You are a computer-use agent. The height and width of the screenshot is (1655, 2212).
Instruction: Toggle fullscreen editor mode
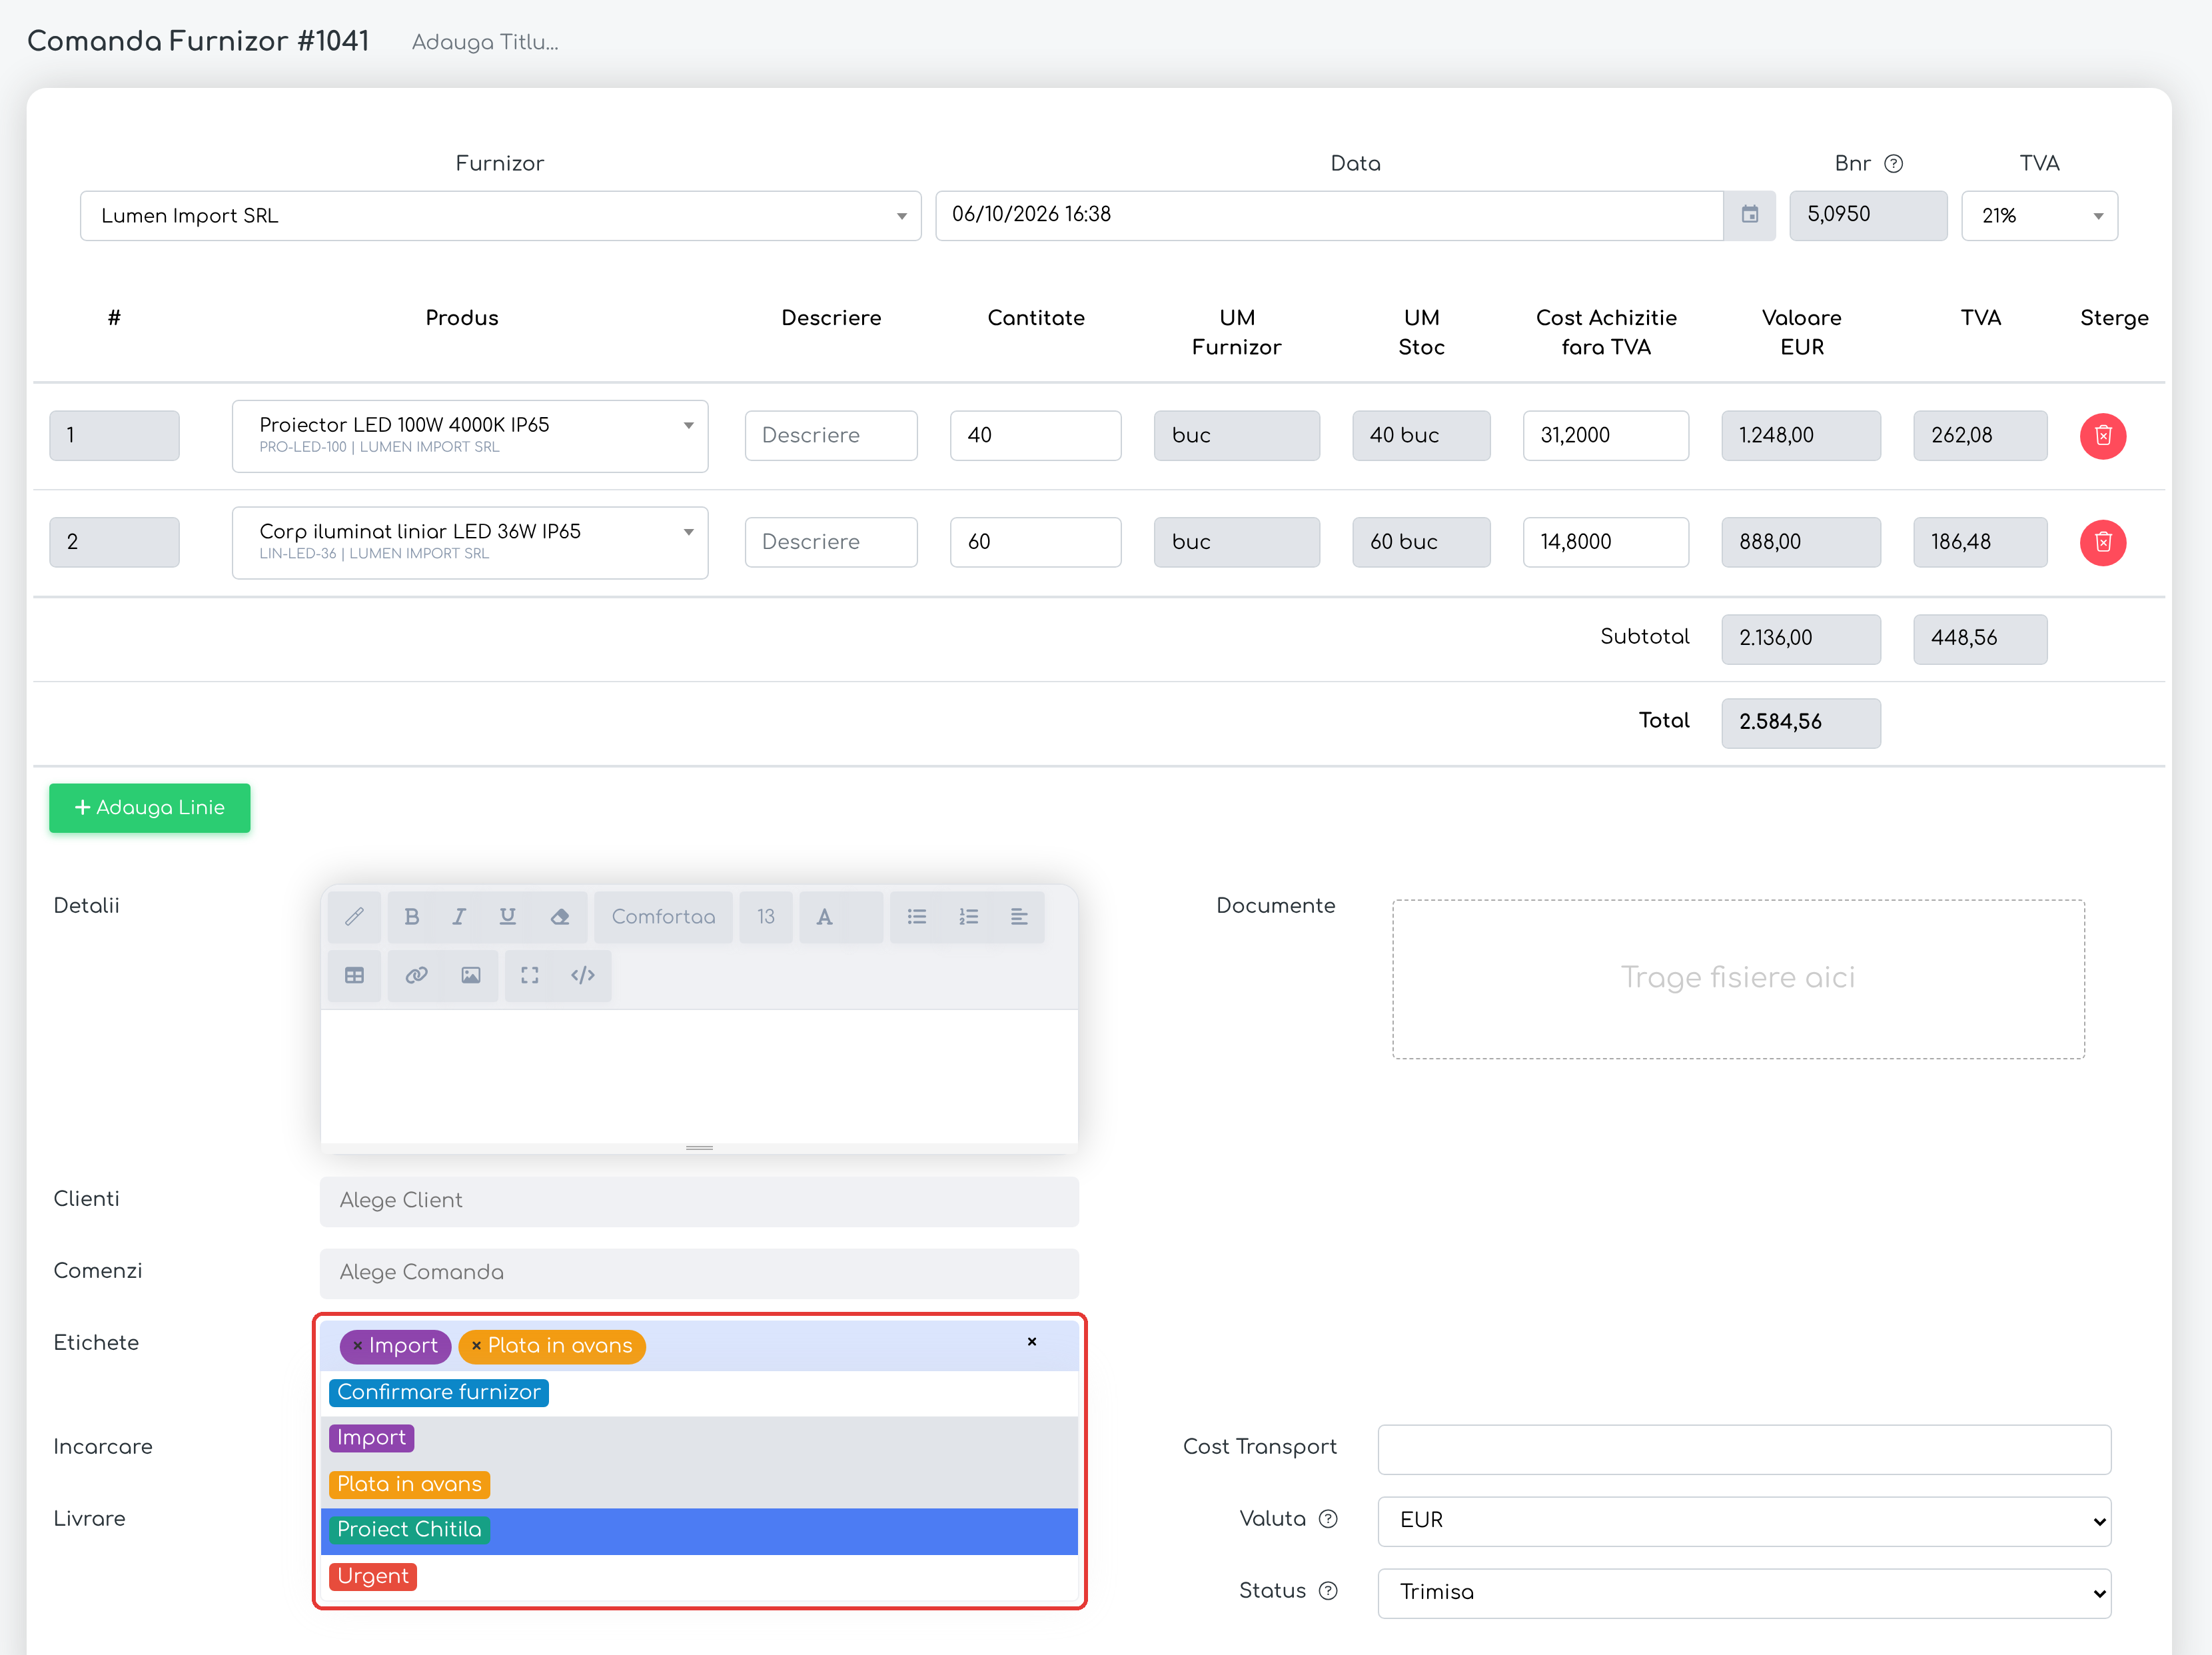point(530,976)
